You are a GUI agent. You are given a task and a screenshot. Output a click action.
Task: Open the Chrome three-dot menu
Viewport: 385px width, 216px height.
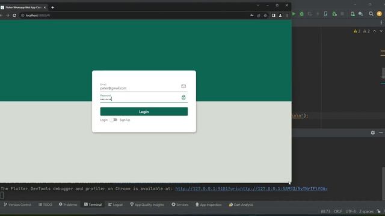pos(287,16)
